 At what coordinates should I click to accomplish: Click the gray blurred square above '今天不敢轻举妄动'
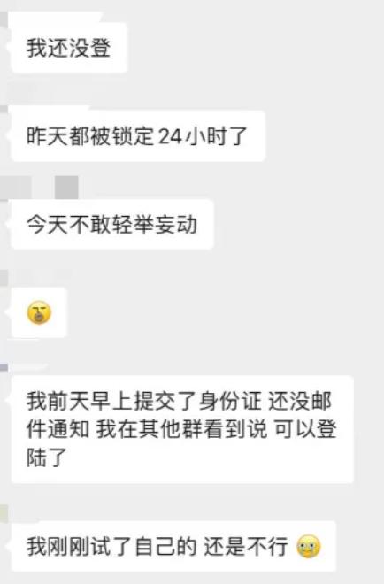pyautogui.click(x=66, y=188)
